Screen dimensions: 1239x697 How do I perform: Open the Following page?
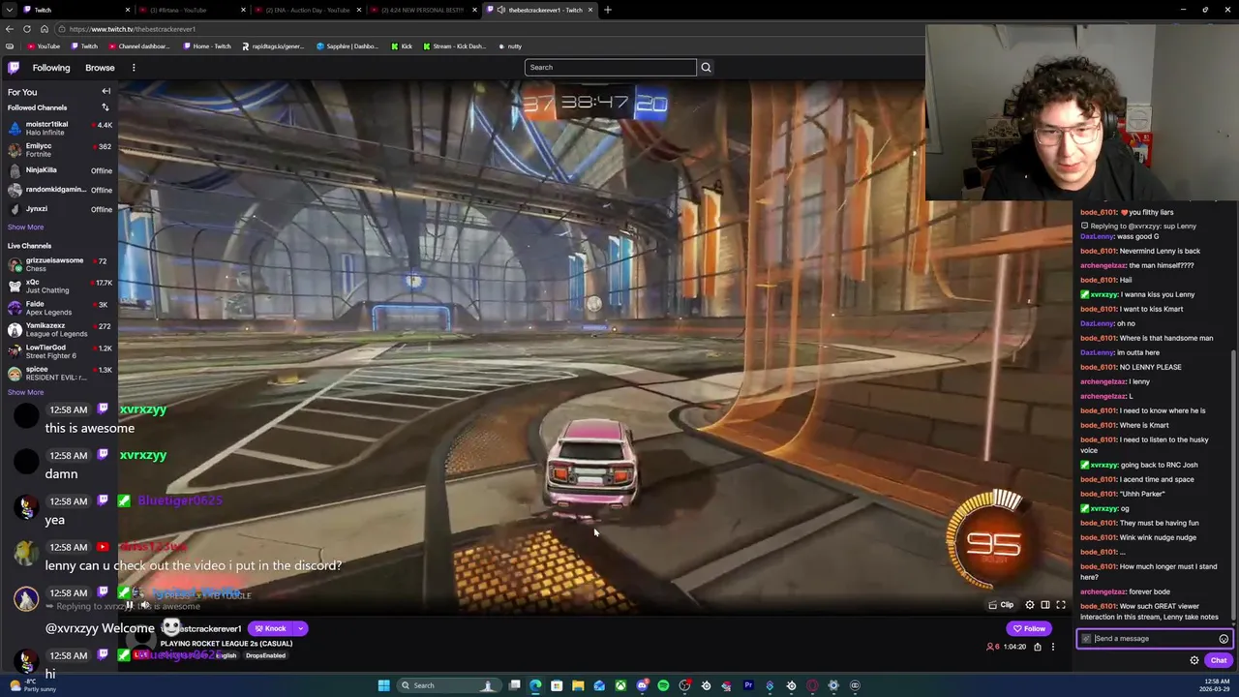click(x=51, y=68)
